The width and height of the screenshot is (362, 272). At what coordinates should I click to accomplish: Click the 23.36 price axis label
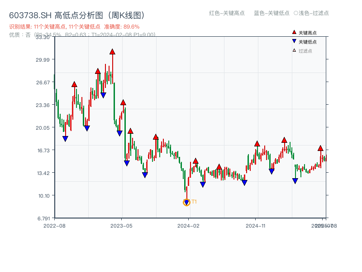[43, 105]
